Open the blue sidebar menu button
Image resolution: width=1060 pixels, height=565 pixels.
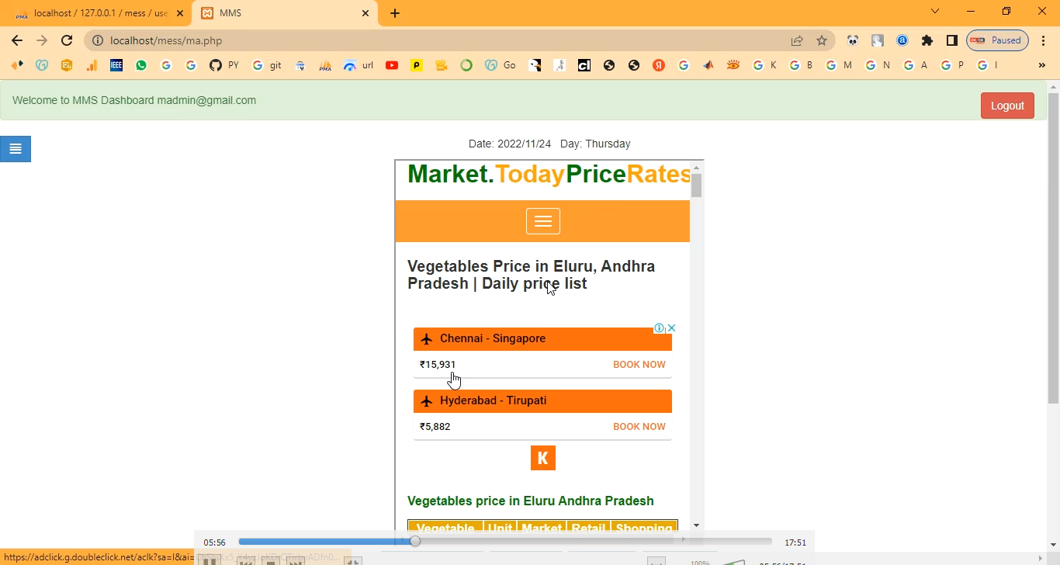point(16,149)
